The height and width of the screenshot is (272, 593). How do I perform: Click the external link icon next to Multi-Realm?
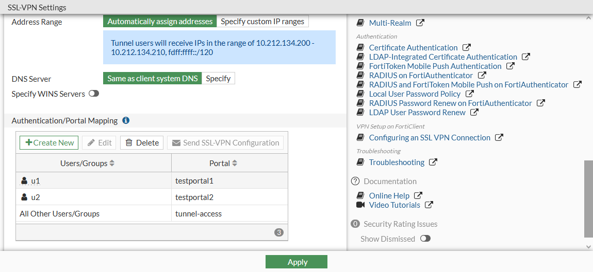coord(421,23)
